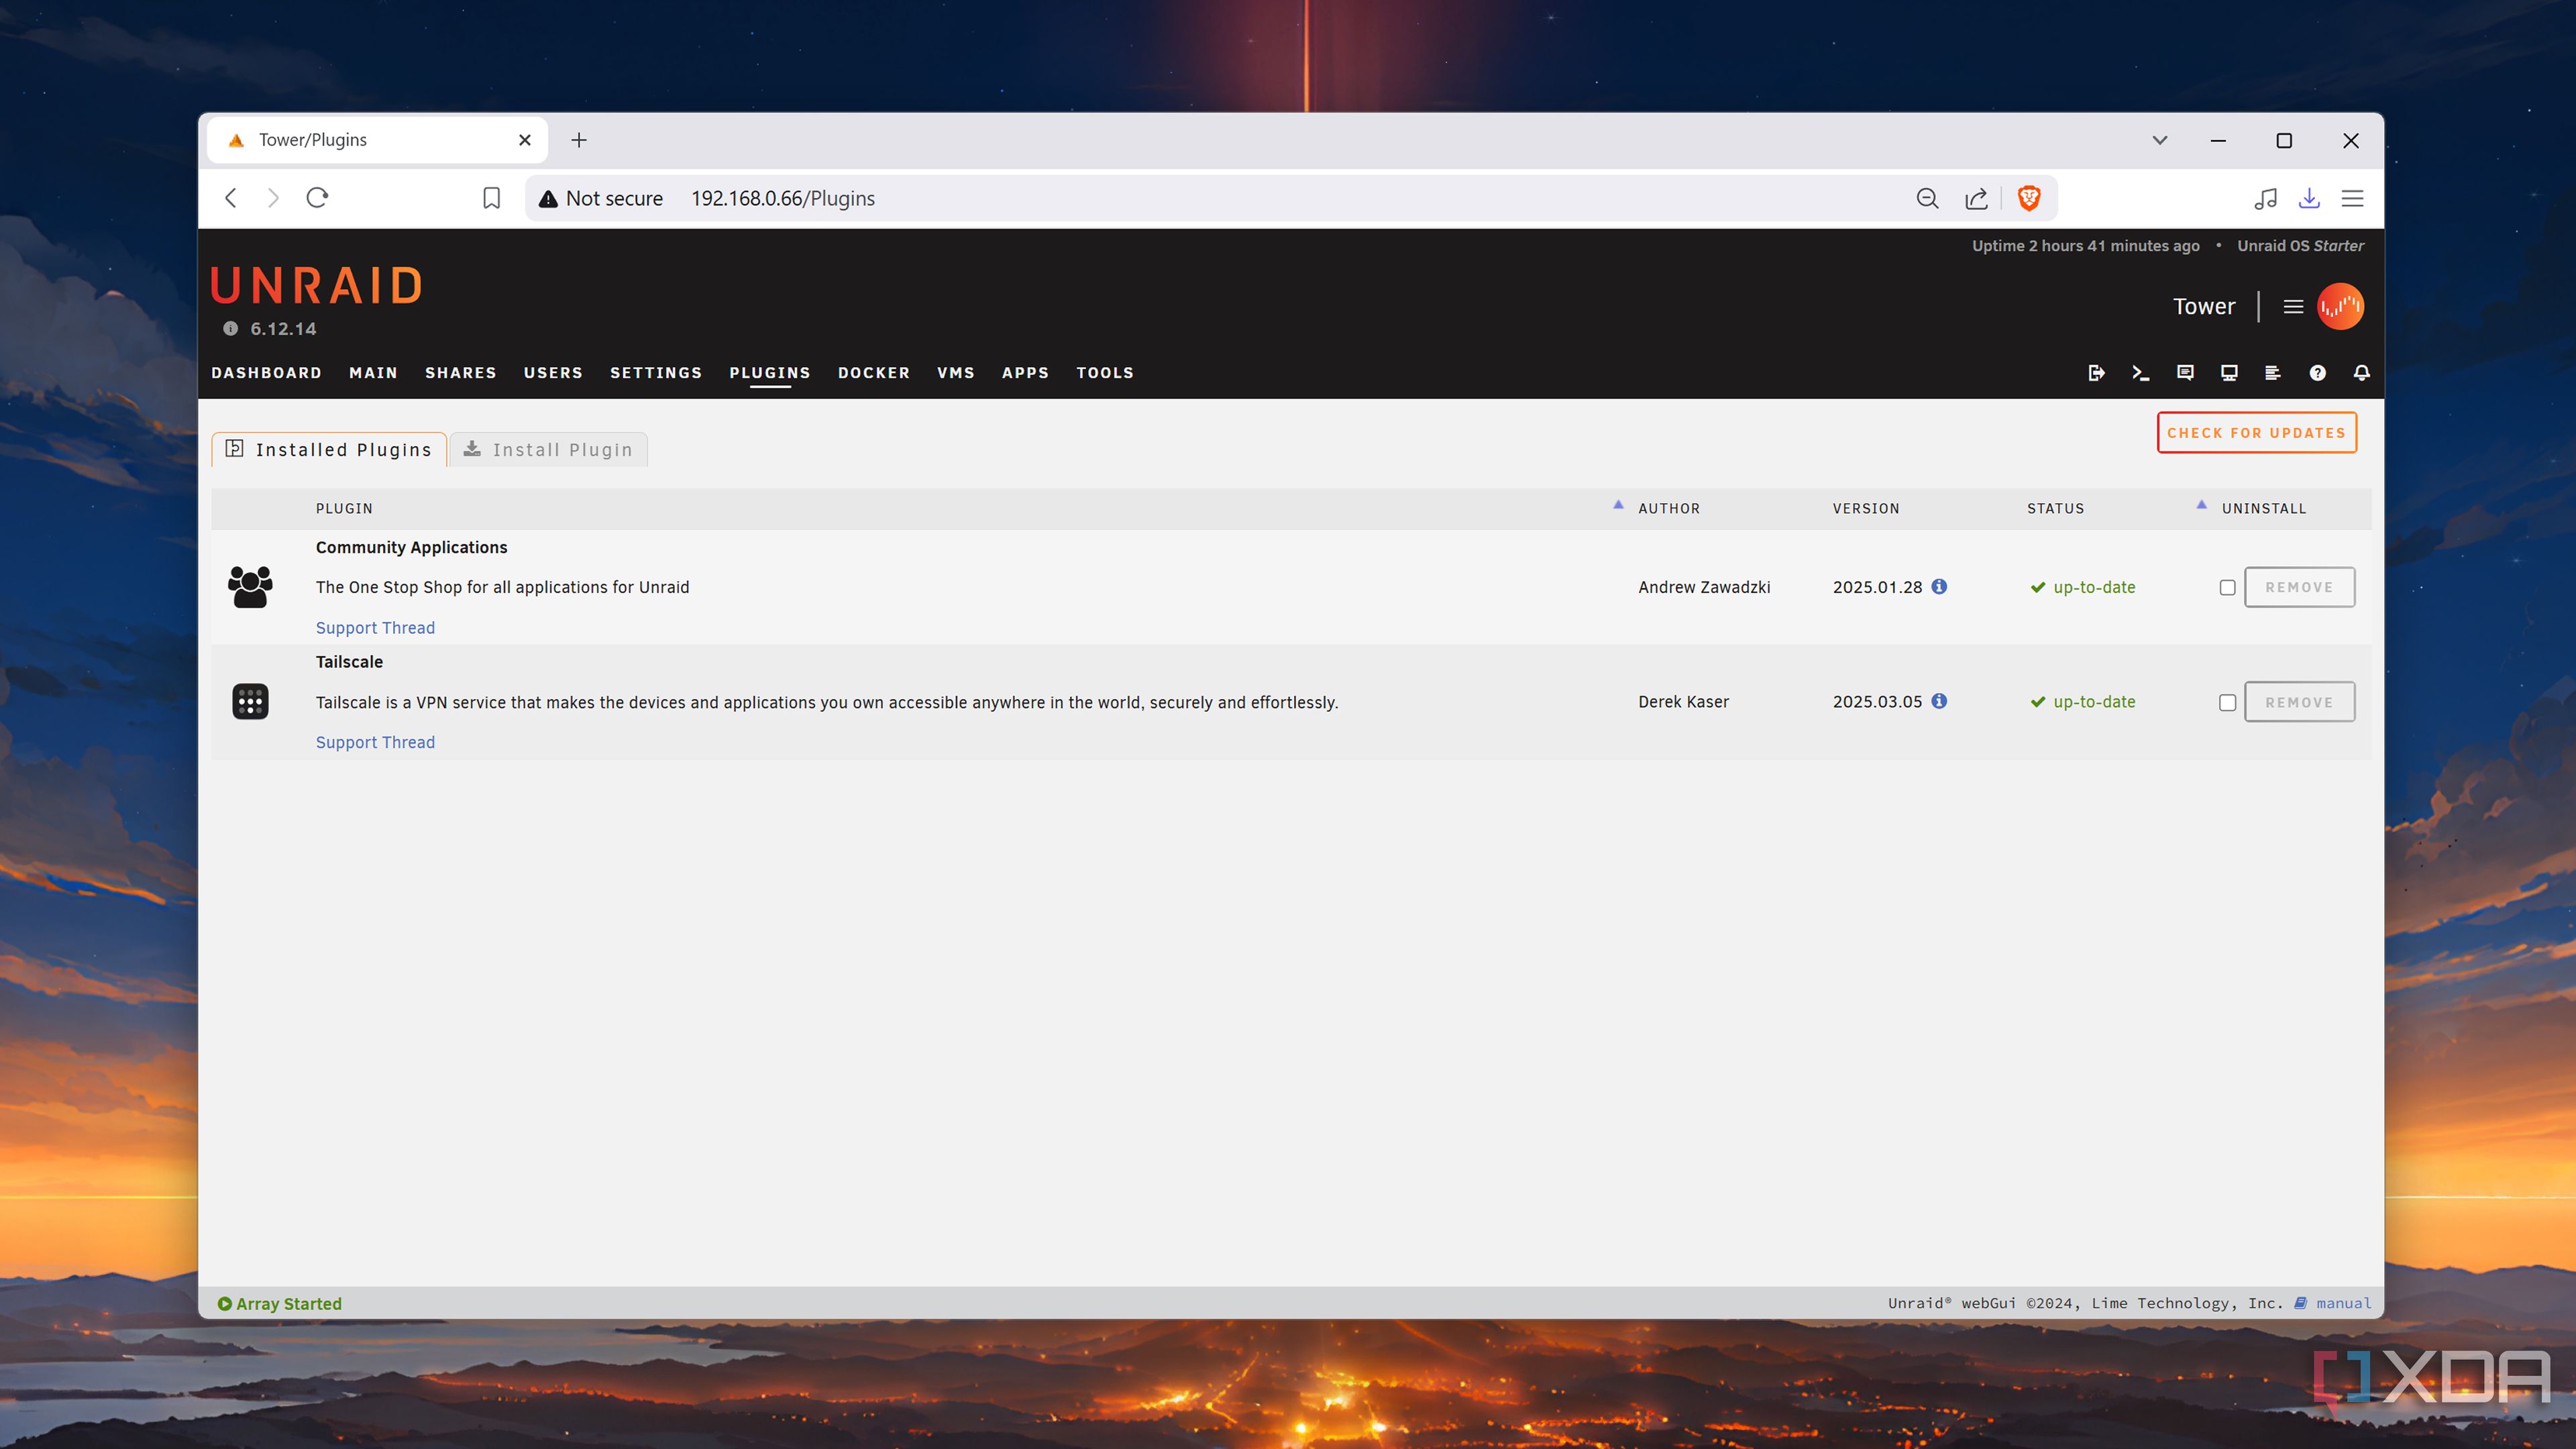Click the Tailscale plugin icon
The width and height of the screenshot is (2576, 1449).
(250, 702)
